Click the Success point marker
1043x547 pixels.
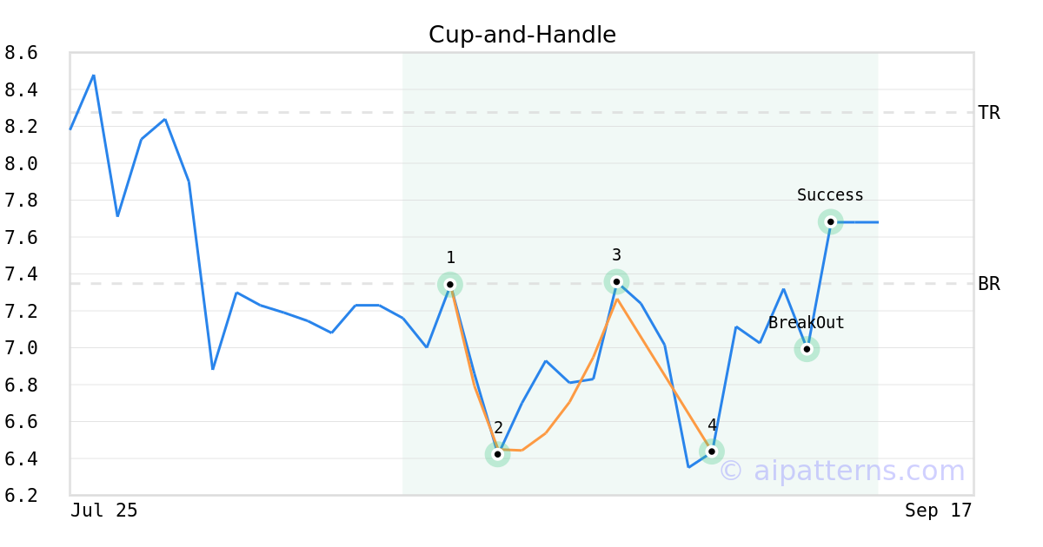tap(830, 221)
